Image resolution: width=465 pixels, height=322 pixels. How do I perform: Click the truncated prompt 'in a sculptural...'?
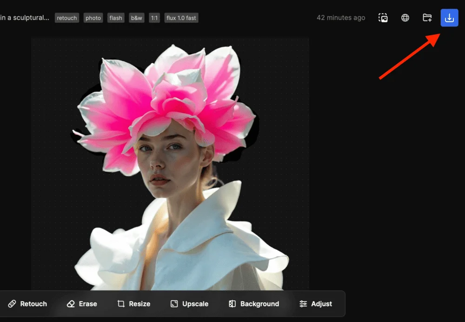(x=25, y=18)
